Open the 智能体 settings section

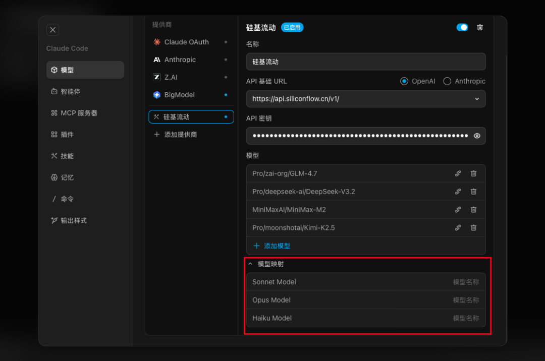click(70, 92)
